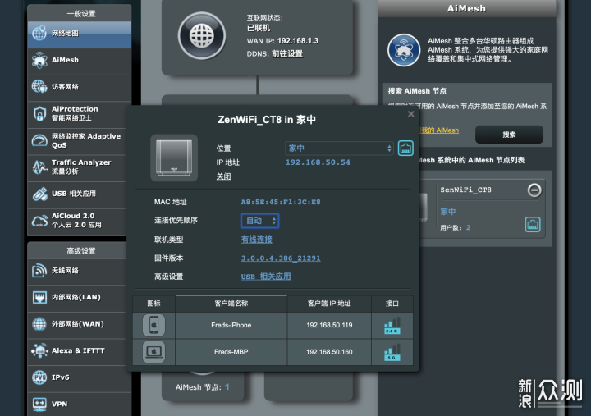The height and width of the screenshot is (416, 591).
Task: Close the ZenWiFi_CT8 dialog
Action: pos(411,114)
